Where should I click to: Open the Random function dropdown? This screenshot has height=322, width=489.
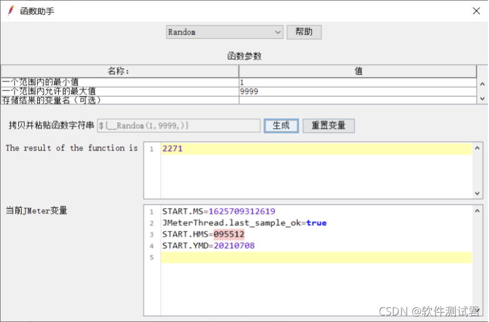tap(225, 32)
